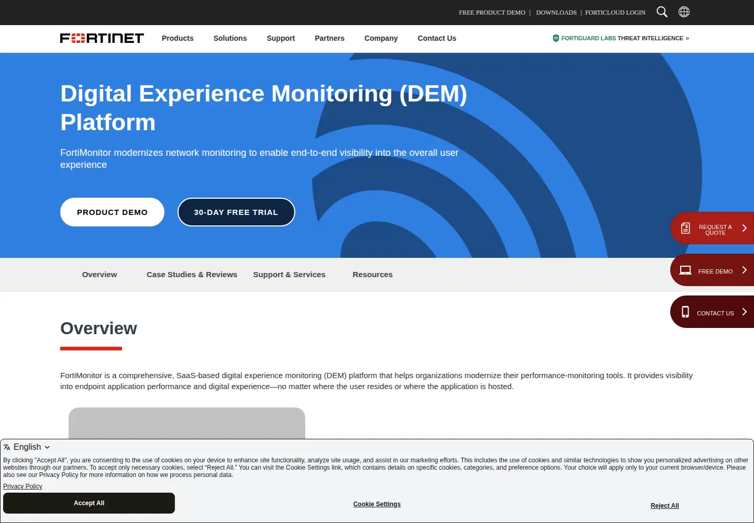The height and width of the screenshot is (523, 754).
Task: Click the Digital Experience Monitoring (DEM) Platform heading
Action: (263, 108)
